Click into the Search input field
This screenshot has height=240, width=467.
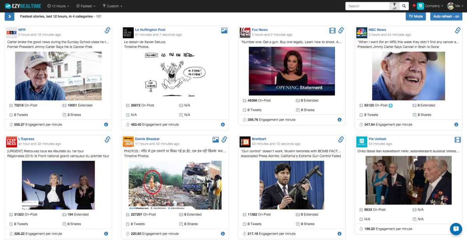(368, 6)
